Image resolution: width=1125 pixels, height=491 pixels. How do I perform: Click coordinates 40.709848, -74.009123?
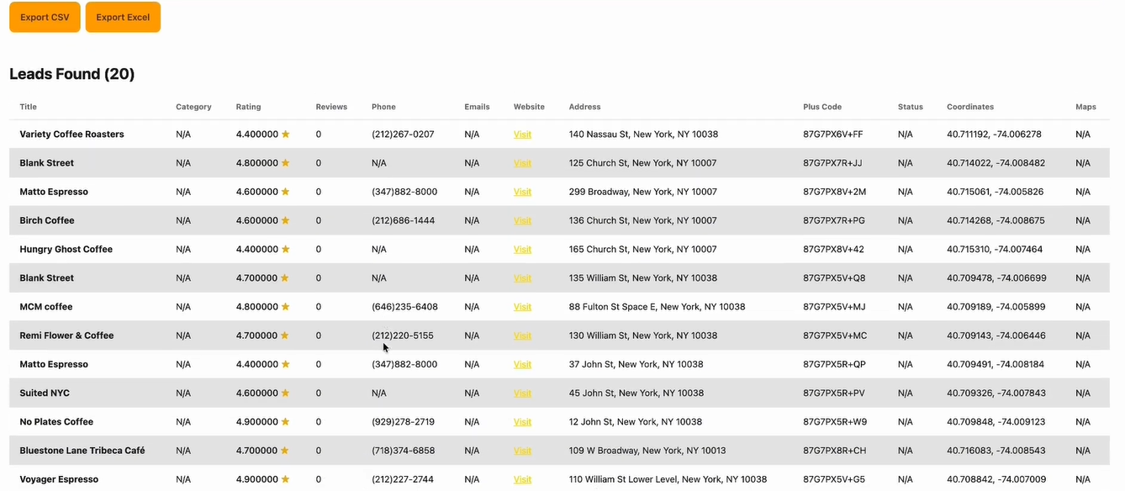pos(996,422)
